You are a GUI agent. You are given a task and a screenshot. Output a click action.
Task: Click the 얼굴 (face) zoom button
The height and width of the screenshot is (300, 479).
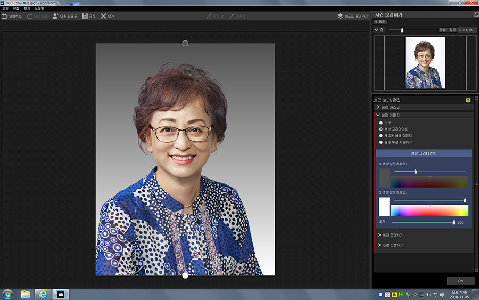click(452, 30)
